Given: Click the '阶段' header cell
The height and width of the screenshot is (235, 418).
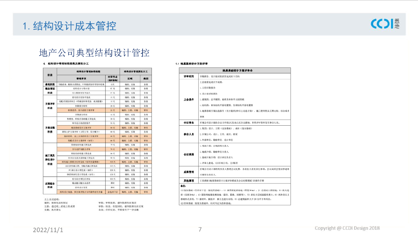Looking at the screenshot, I should (50, 75).
